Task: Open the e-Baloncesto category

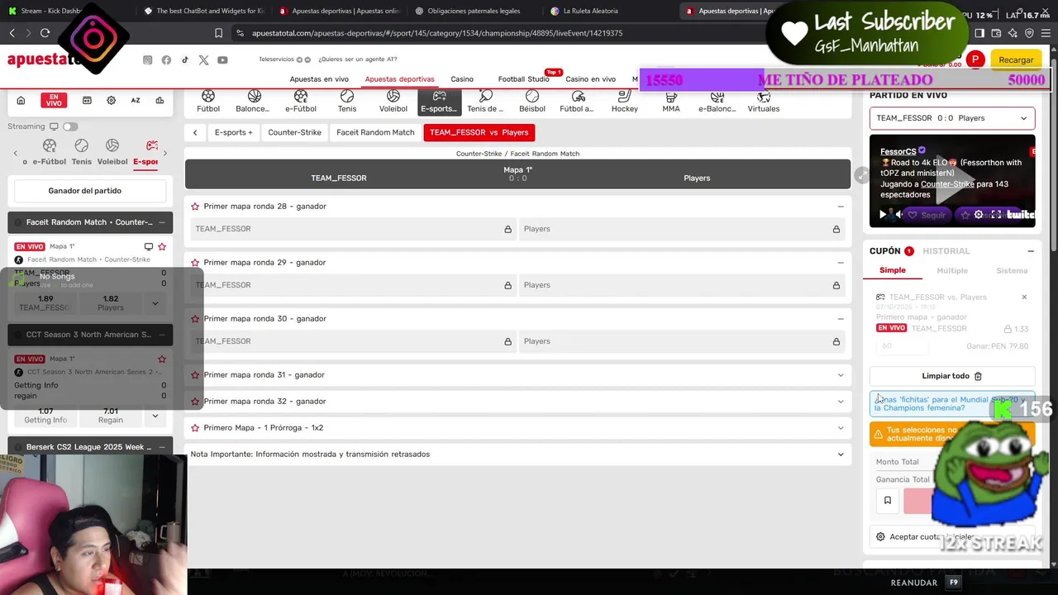Action: click(x=717, y=101)
